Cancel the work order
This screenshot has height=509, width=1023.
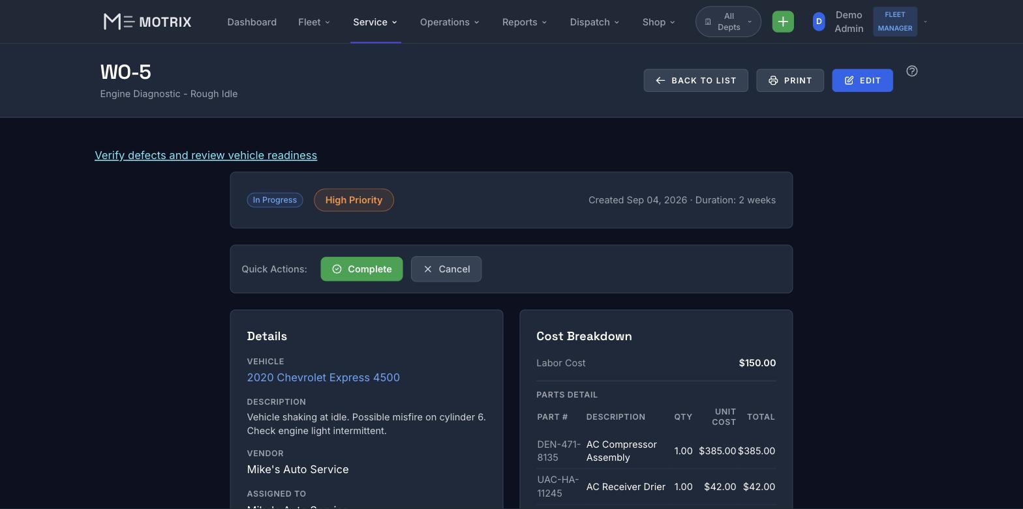click(x=446, y=269)
